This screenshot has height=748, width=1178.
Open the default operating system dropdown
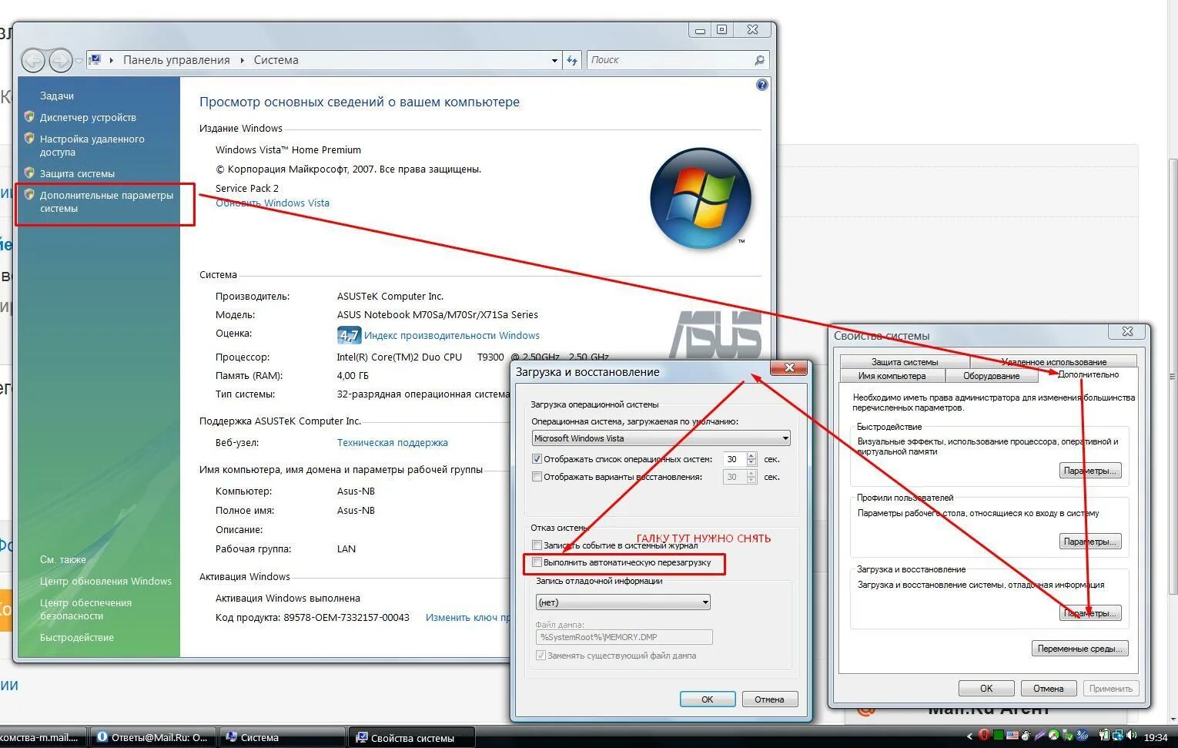661,438
